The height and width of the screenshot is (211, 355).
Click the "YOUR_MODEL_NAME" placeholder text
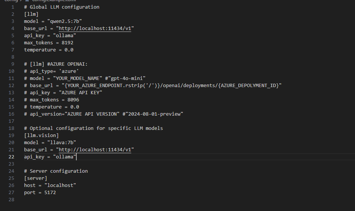(x=77, y=78)
